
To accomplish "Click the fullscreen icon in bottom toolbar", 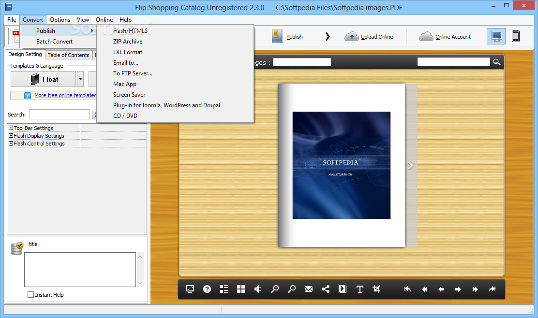I will pos(190,289).
